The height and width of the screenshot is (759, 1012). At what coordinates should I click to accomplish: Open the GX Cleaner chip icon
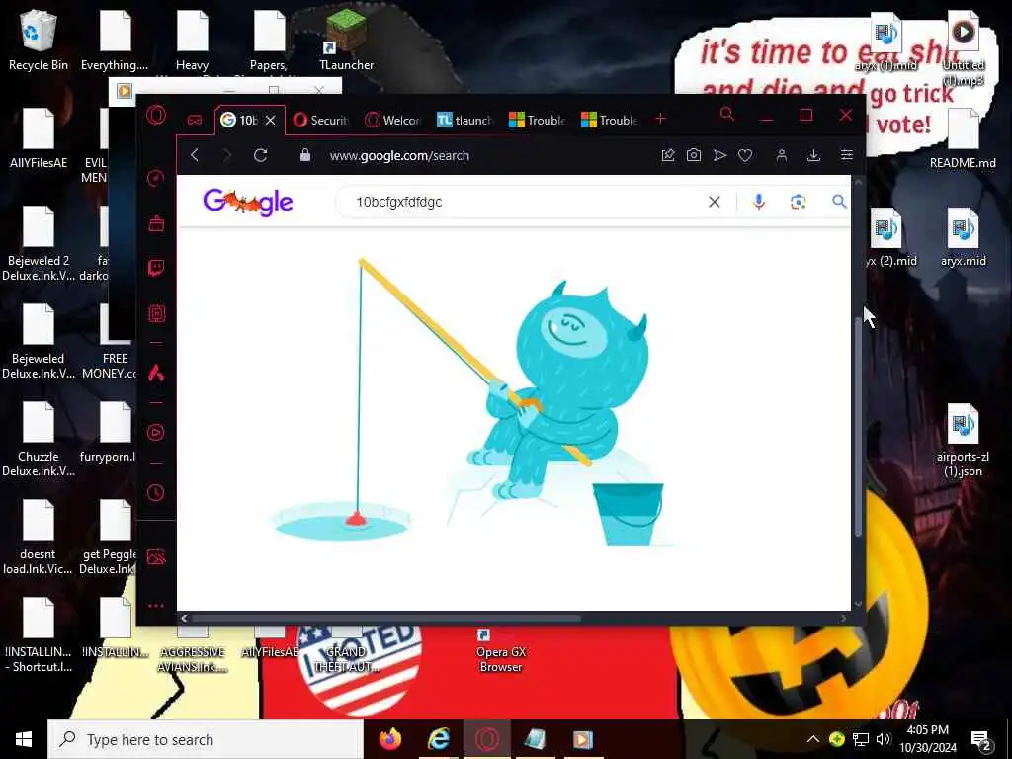pyautogui.click(x=156, y=313)
